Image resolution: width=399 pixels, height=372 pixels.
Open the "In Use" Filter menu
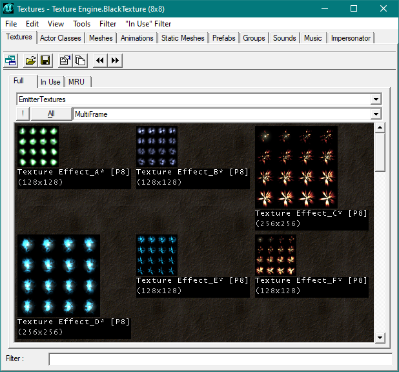pyautogui.click(x=148, y=24)
